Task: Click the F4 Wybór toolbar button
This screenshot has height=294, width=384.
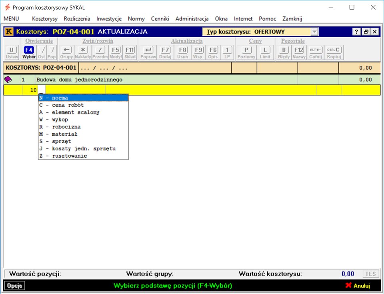Action: [x=29, y=52]
